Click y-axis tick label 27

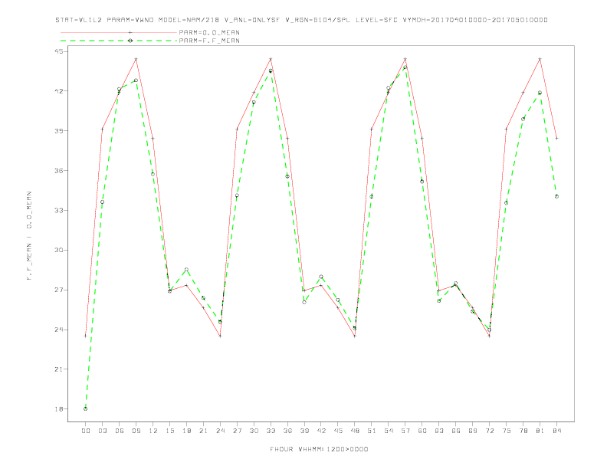click(59, 290)
